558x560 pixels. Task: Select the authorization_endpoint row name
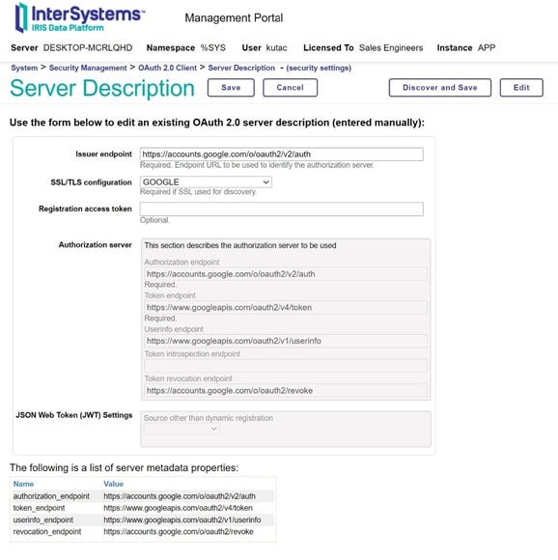[x=51, y=496]
